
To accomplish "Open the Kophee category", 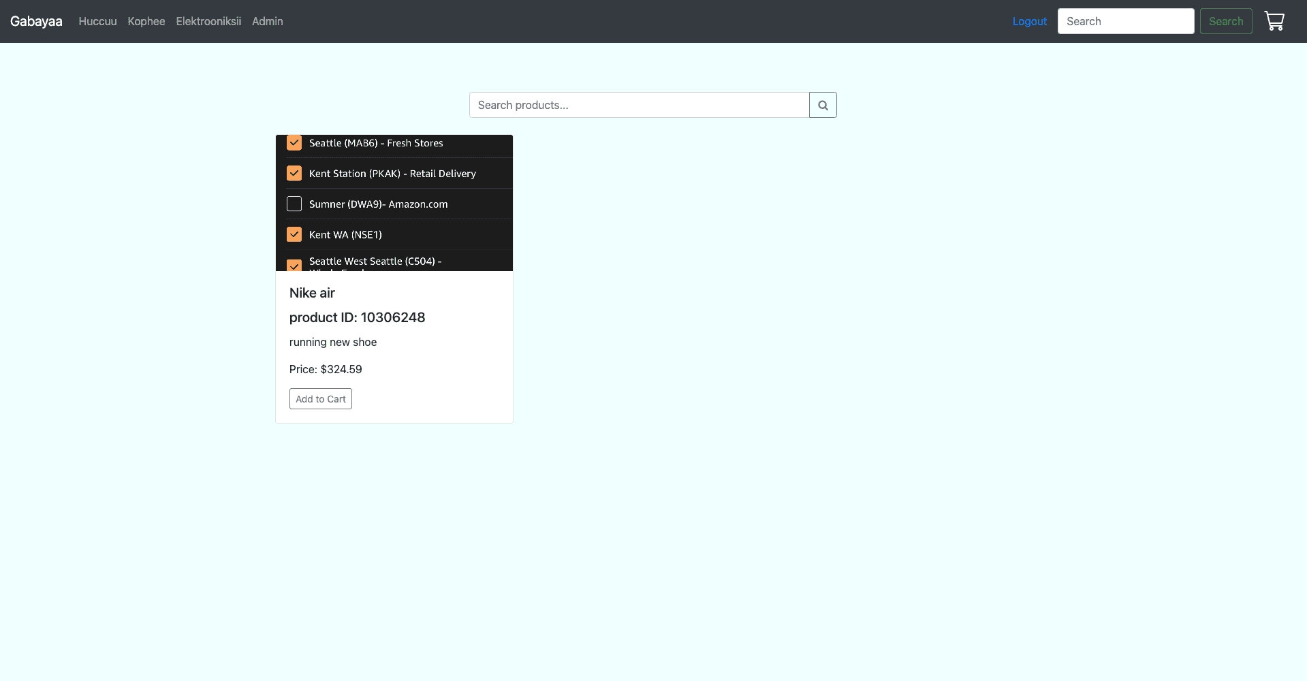I will [146, 21].
